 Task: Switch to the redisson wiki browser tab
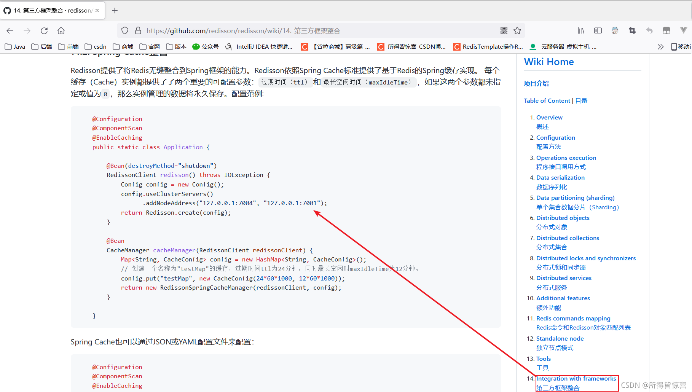click(x=53, y=10)
